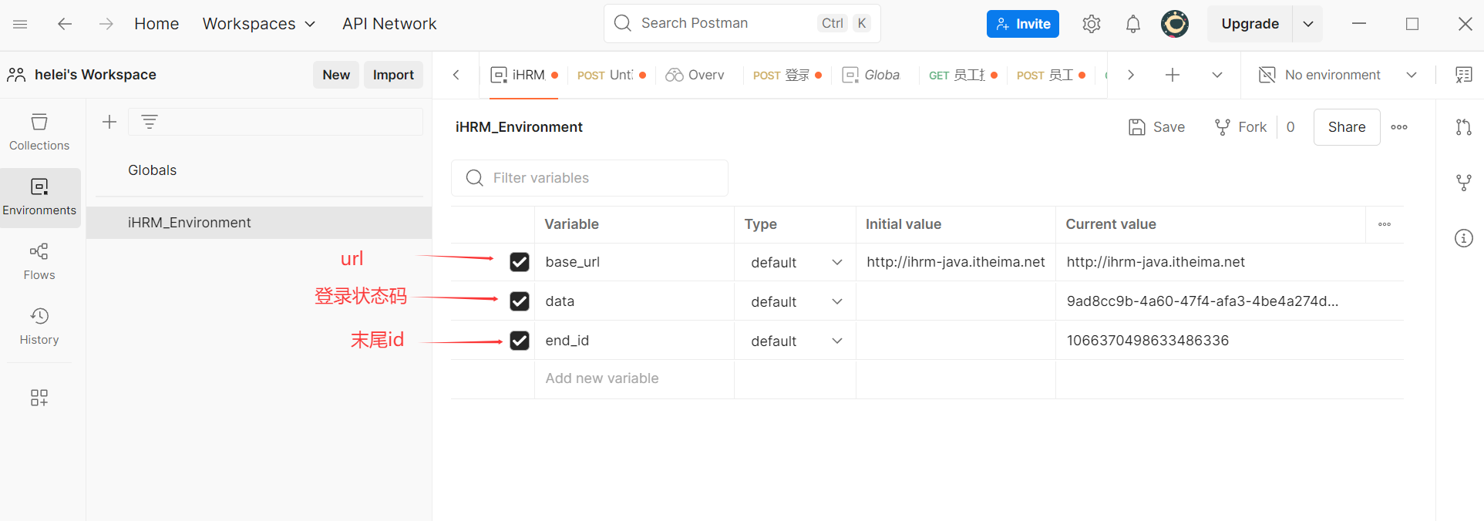Select the Globals tab
The height and width of the screenshot is (521, 1484).
(x=871, y=75)
